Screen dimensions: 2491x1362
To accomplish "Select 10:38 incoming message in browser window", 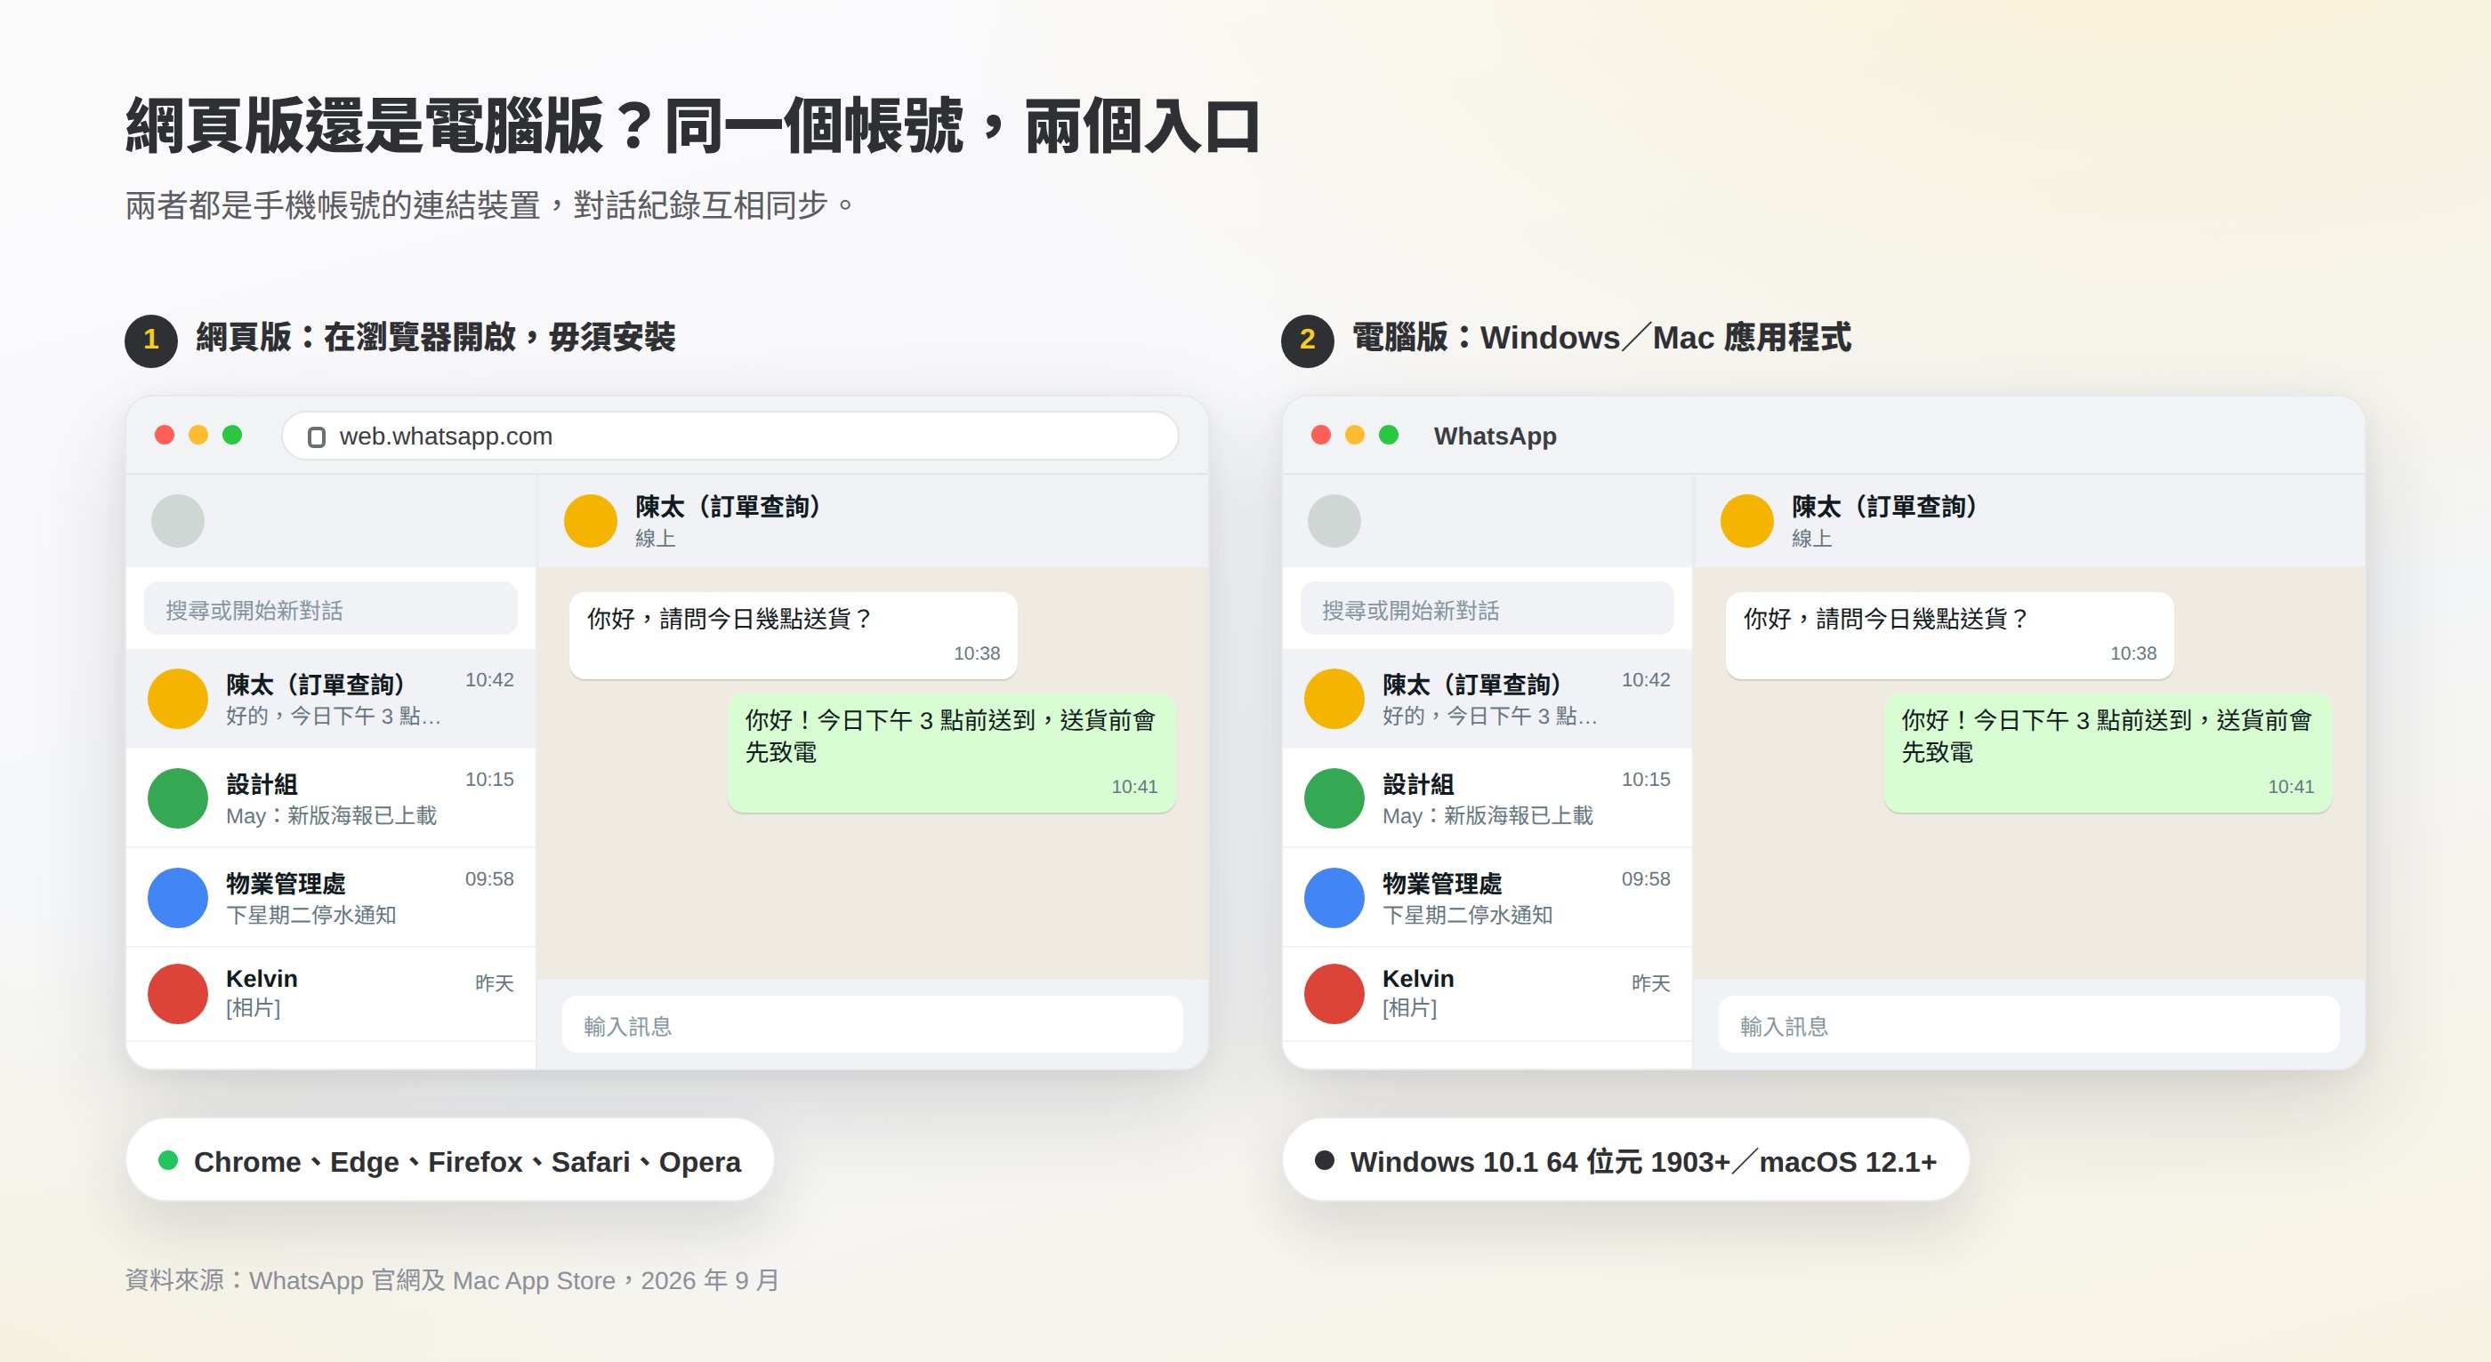I will (x=793, y=635).
